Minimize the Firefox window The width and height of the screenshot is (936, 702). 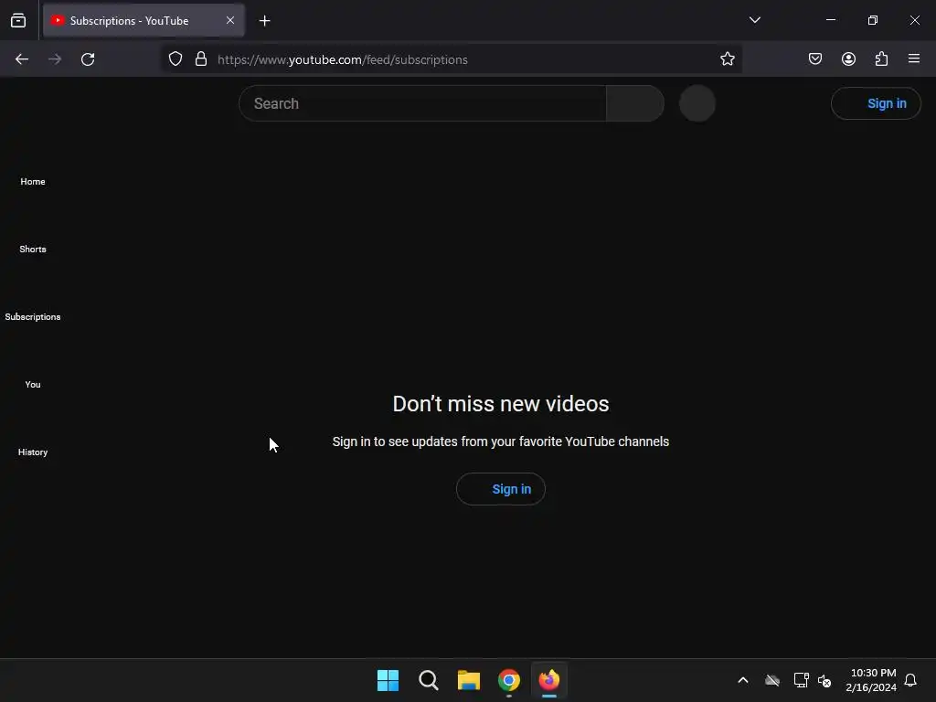tap(831, 20)
